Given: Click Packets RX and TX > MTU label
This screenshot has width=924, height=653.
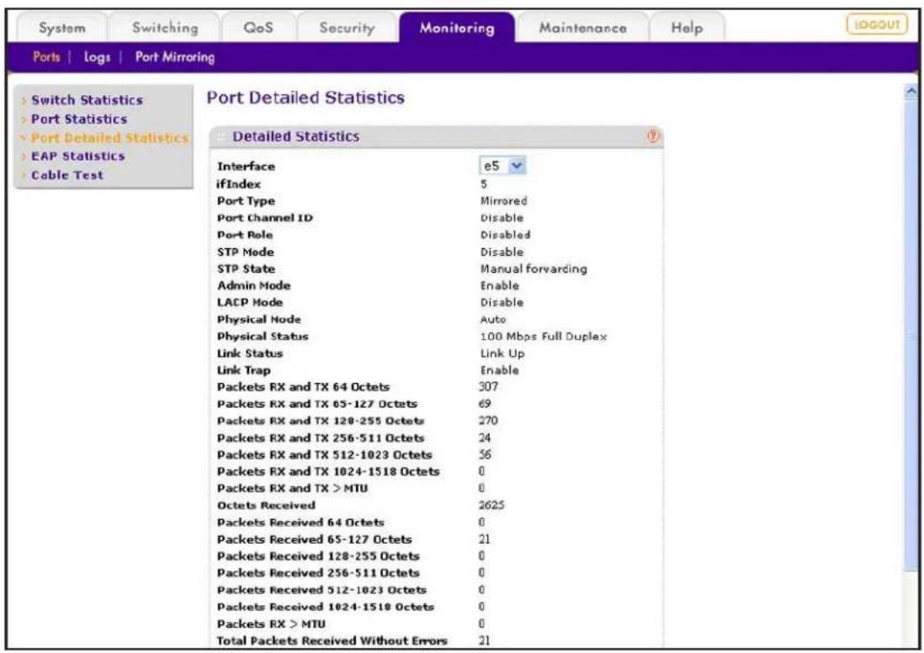Looking at the screenshot, I should coord(292,489).
